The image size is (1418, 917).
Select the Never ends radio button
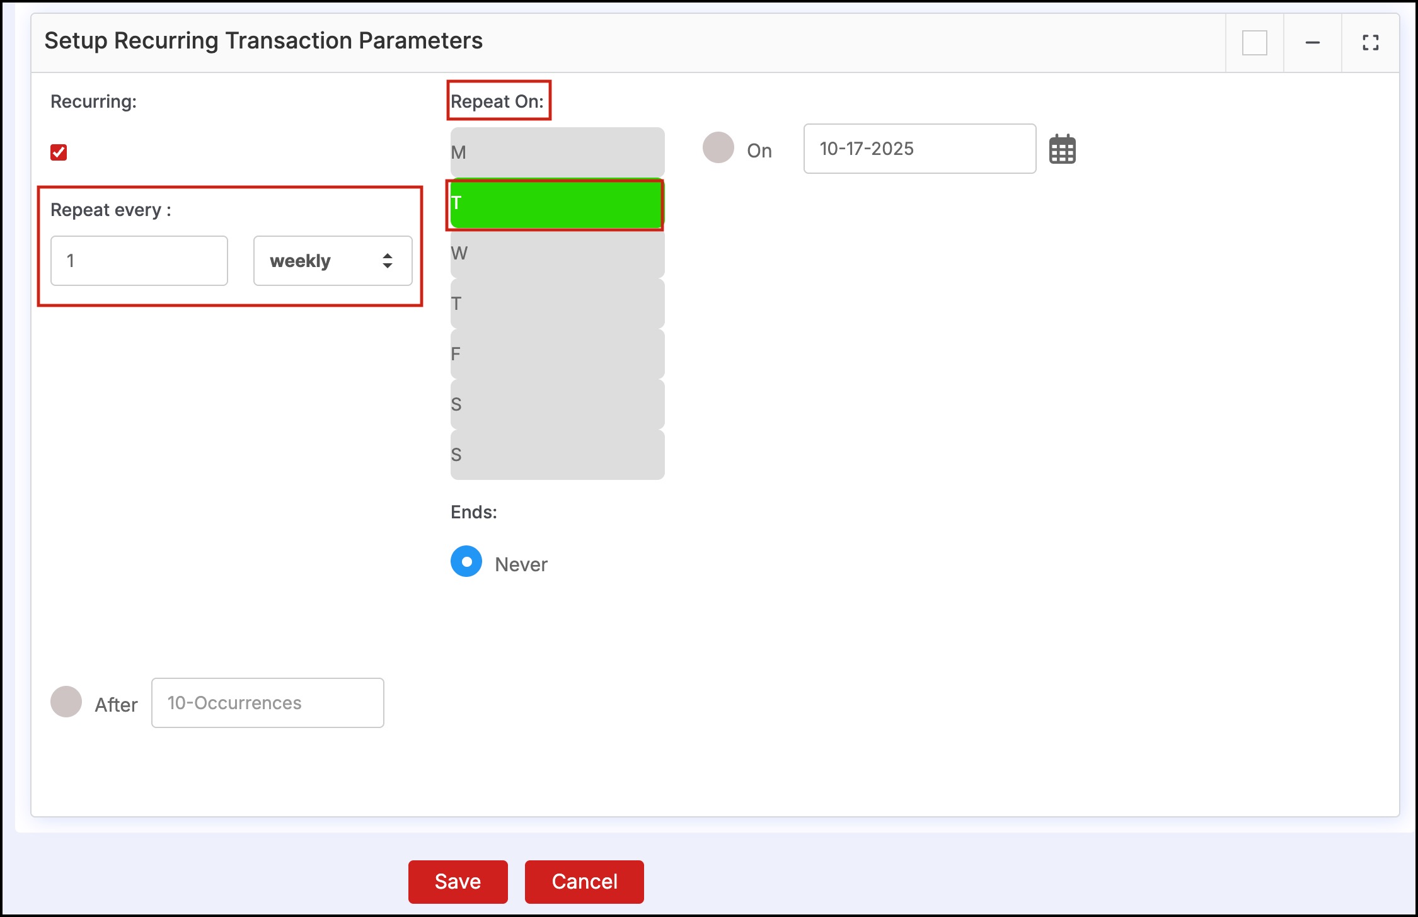coord(466,561)
